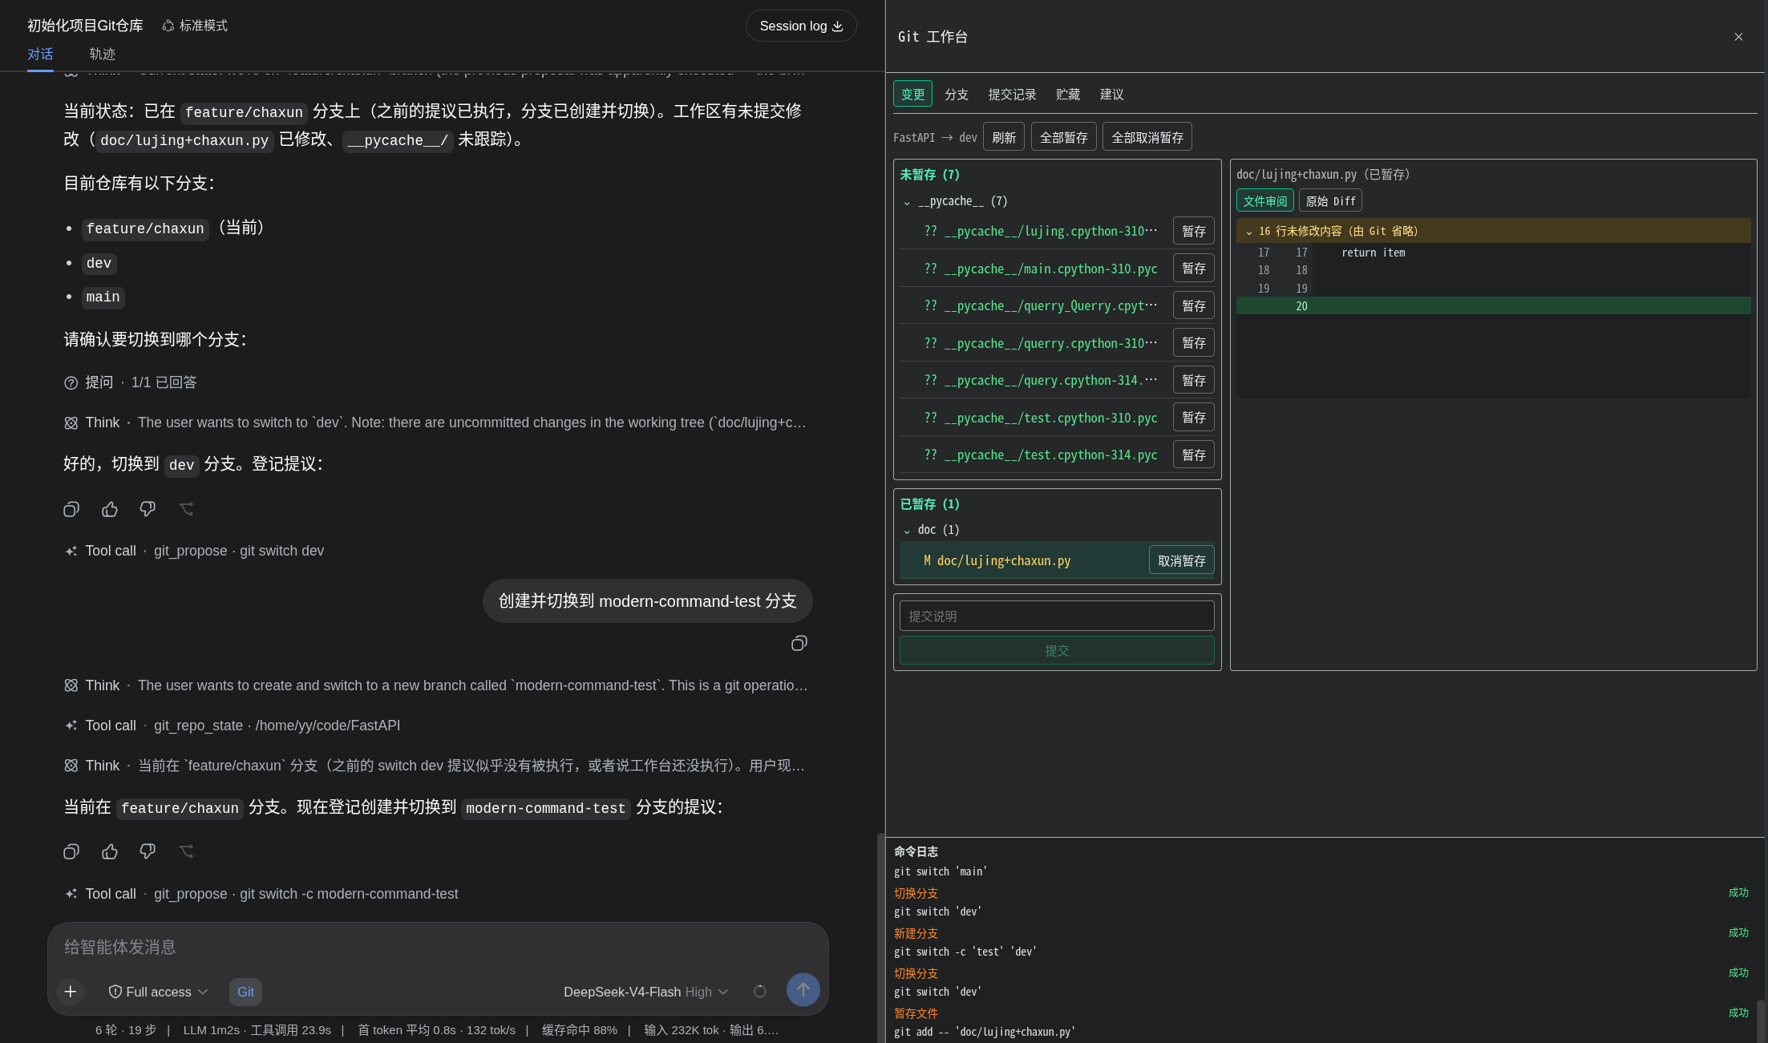Viewport: 1768px width, 1043px height.
Task: Click the command log scrollbar
Action: tap(1760, 1019)
